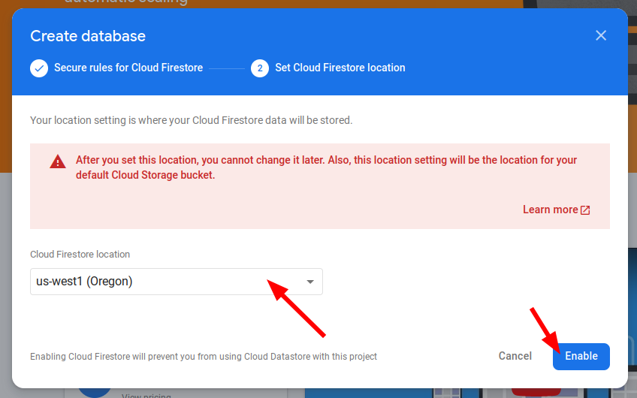Click the completed step checkmark icon

point(39,68)
